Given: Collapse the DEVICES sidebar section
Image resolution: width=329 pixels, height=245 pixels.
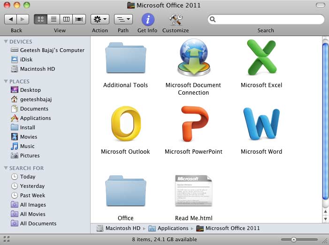Looking at the screenshot, I should click(x=6, y=42).
